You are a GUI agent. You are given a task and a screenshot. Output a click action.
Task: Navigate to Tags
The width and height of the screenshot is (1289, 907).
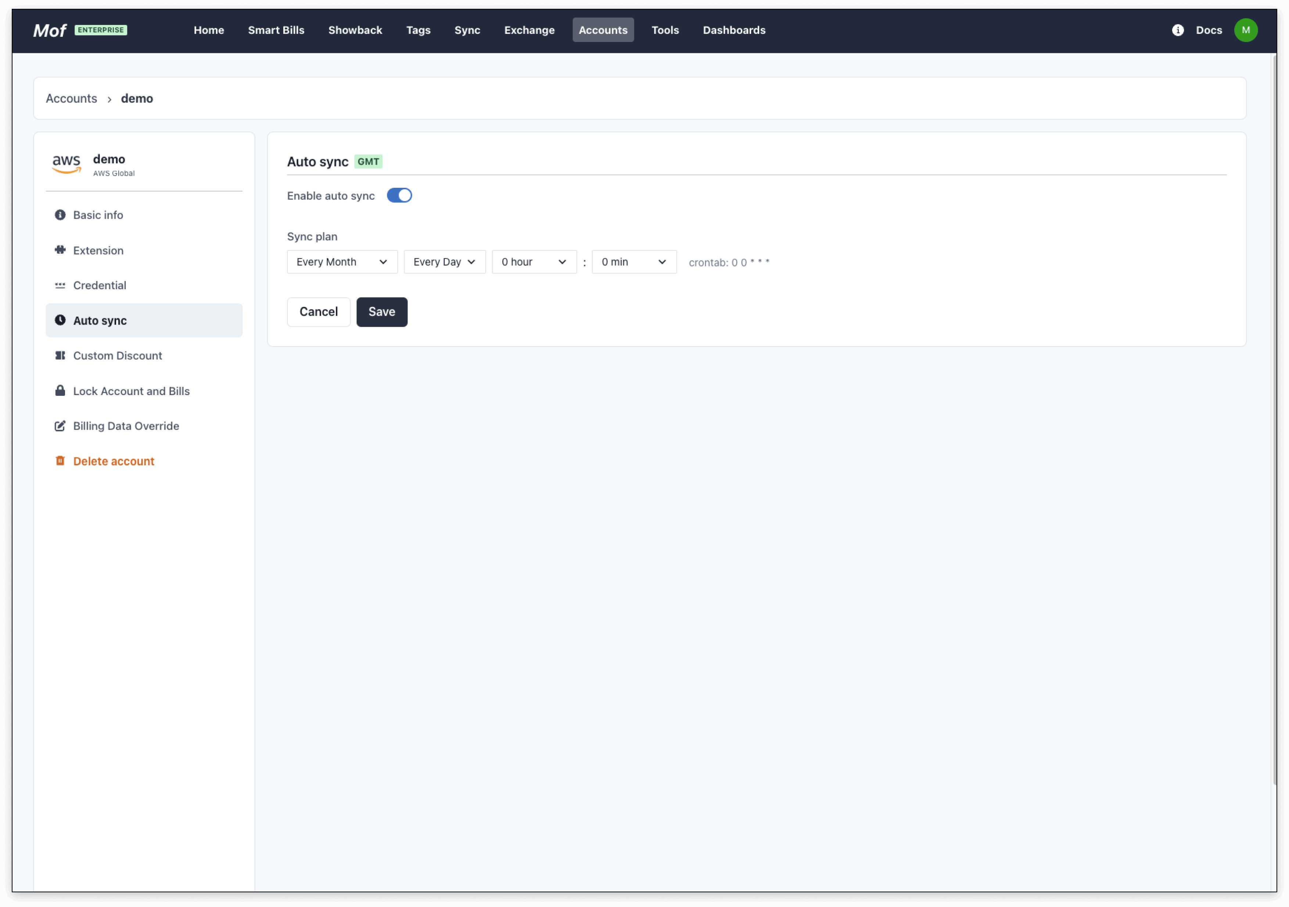[x=418, y=31]
